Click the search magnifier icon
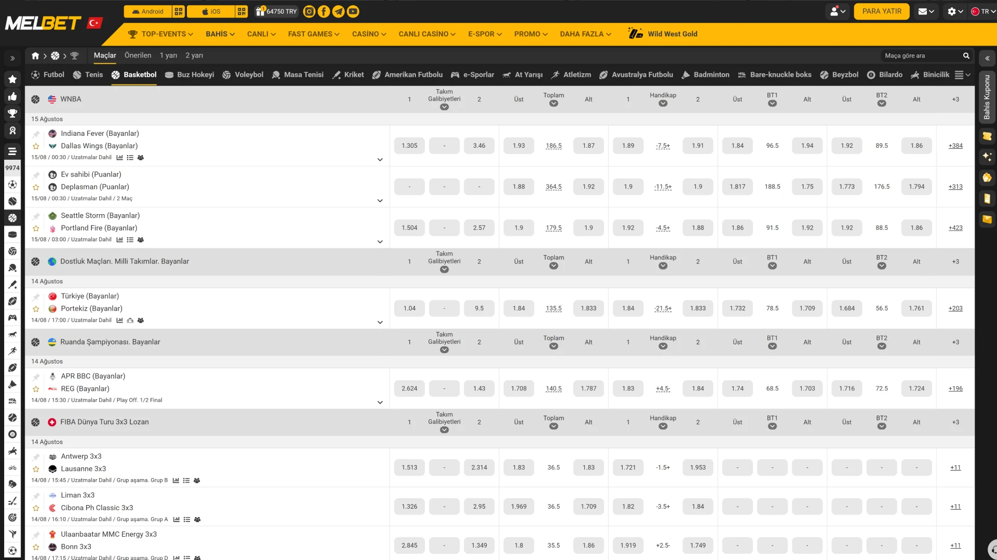997x560 pixels. tap(966, 55)
